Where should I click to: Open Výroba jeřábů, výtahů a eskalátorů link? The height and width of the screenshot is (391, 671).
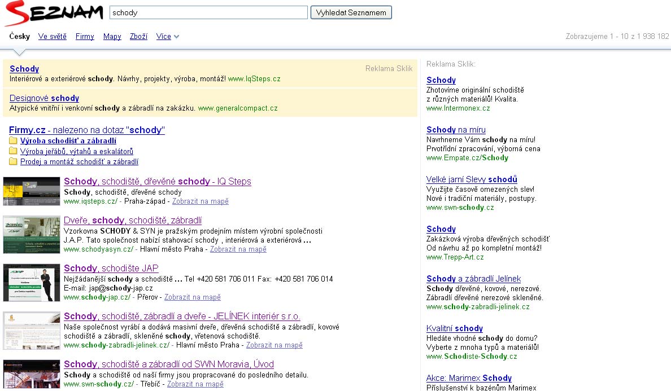point(77,151)
